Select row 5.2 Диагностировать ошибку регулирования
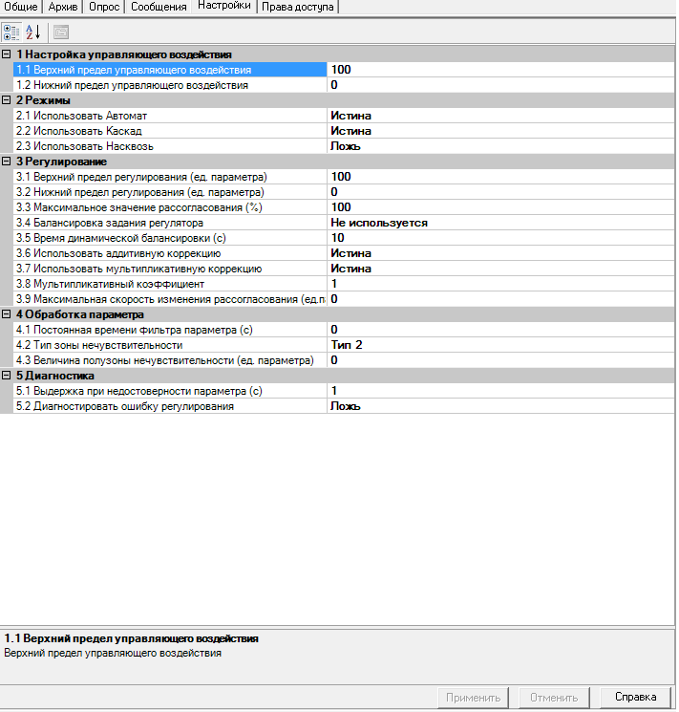The image size is (679, 712). 170,406
